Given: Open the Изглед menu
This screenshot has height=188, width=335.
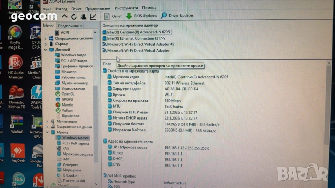Looking at the screenshot, I should (x=61, y=9).
